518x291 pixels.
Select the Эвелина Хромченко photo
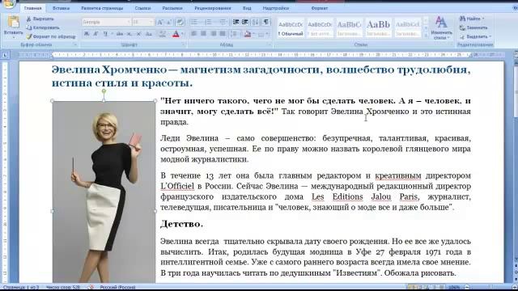104,192
